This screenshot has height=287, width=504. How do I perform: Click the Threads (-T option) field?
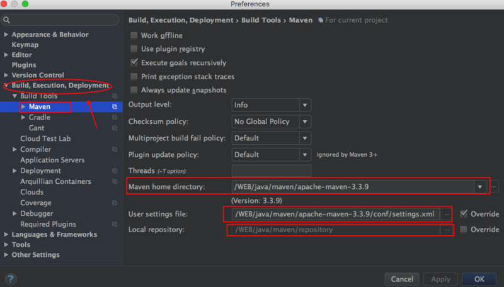point(271,171)
